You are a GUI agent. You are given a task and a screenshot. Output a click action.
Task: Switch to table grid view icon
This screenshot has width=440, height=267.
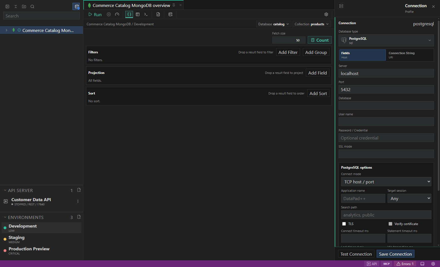138,14
